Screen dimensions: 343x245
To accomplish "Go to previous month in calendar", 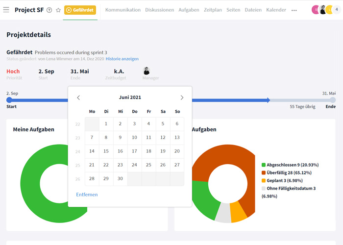I will [x=78, y=98].
